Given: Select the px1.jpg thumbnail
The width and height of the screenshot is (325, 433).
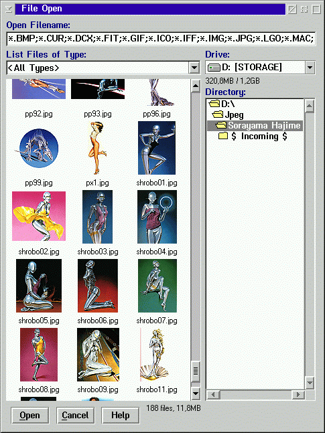Looking at the screenshot, I should (98, 148).
